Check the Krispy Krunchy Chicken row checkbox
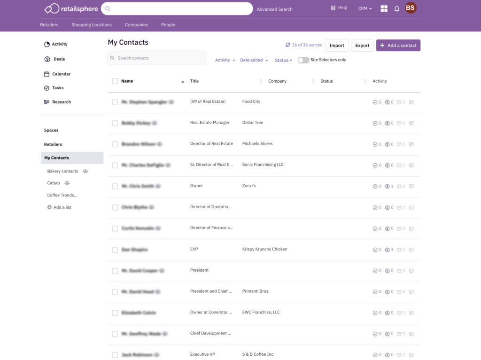Screen dimensions: 481x360 (x=115, y=250)
